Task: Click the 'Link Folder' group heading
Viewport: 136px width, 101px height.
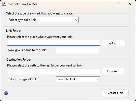Action: coord(13,31)
